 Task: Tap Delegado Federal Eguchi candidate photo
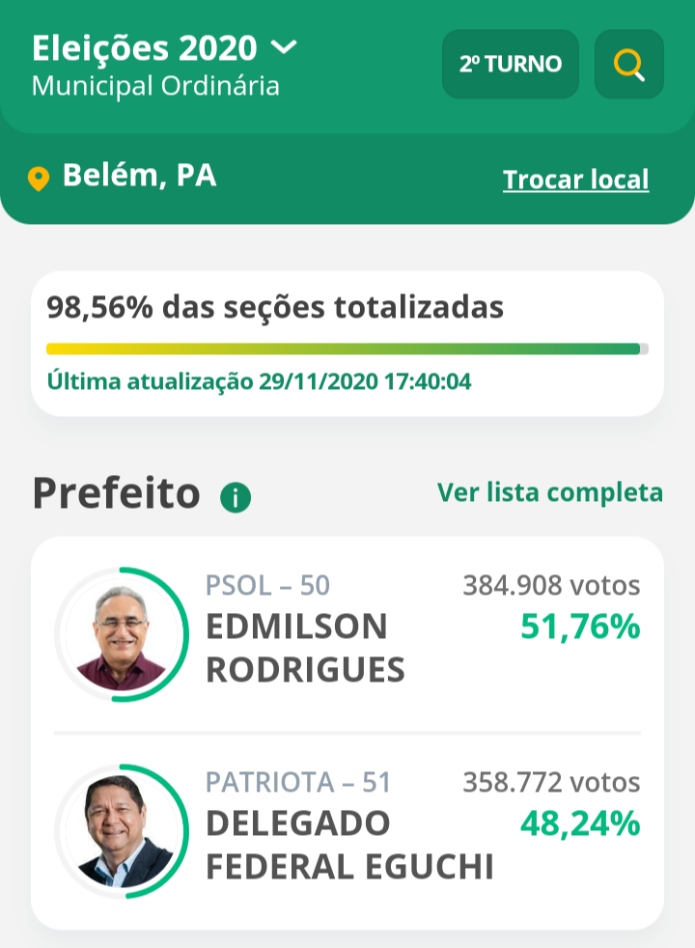(122, 832)
